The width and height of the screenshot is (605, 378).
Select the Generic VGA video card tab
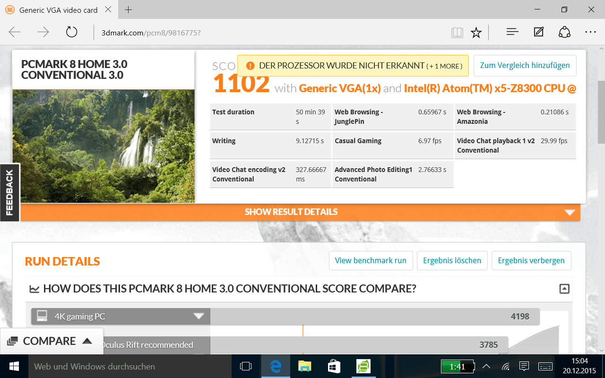tap(59, 10)
